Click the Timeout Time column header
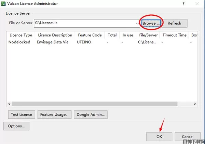The width and height of the screenshot is (205, 144). [x=174, y=35]
